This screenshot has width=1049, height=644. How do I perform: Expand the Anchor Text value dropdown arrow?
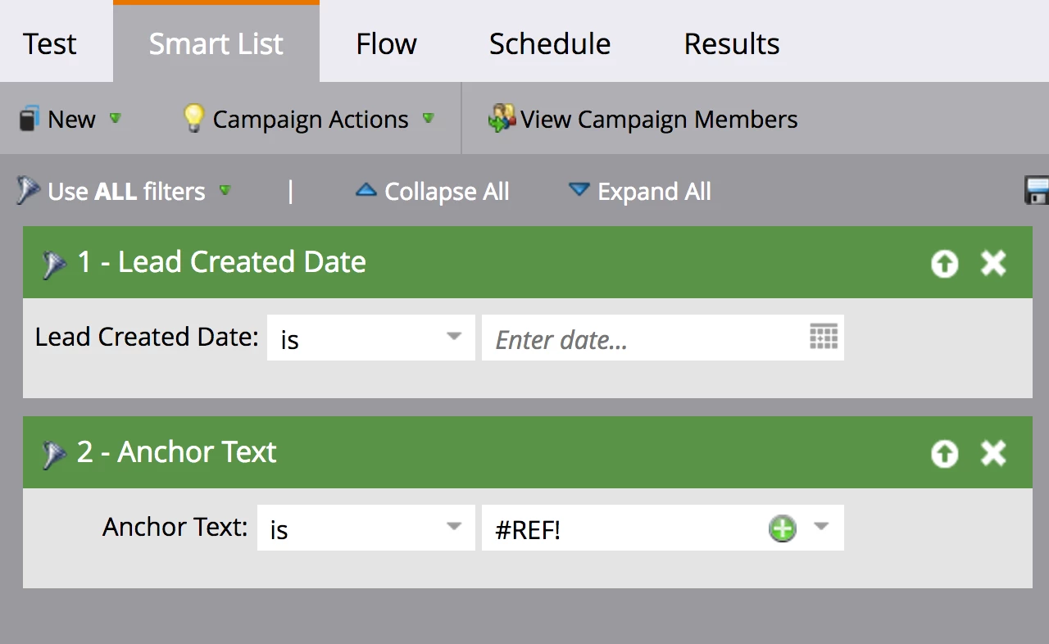click(821, 527)
